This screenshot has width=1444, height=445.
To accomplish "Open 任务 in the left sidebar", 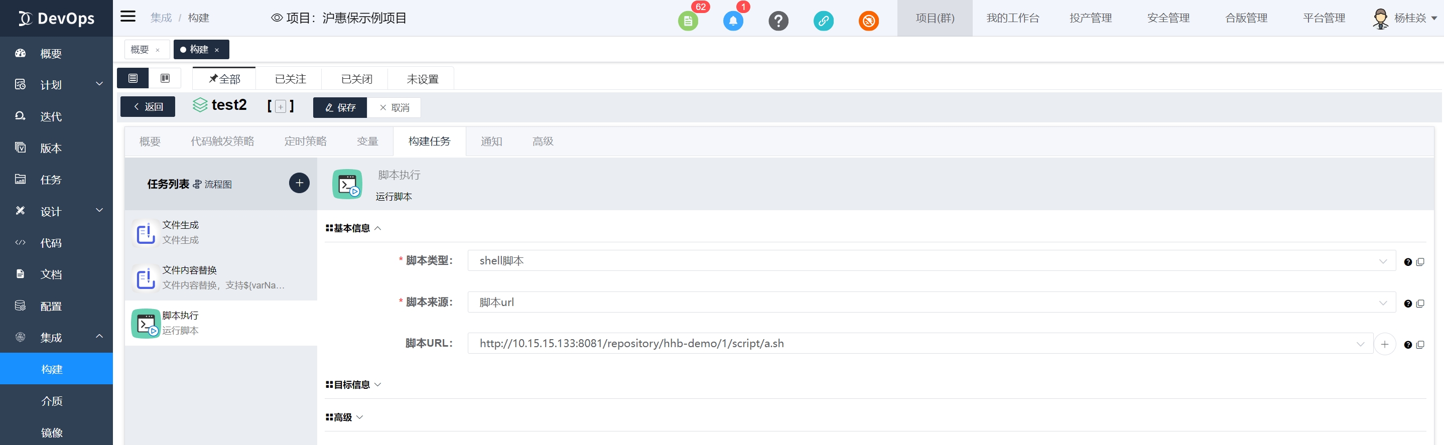I will pos(56,179).
